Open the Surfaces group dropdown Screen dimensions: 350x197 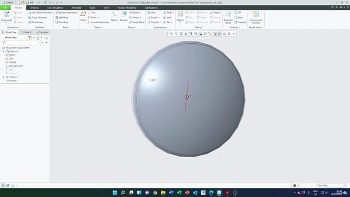pos(235,27)
